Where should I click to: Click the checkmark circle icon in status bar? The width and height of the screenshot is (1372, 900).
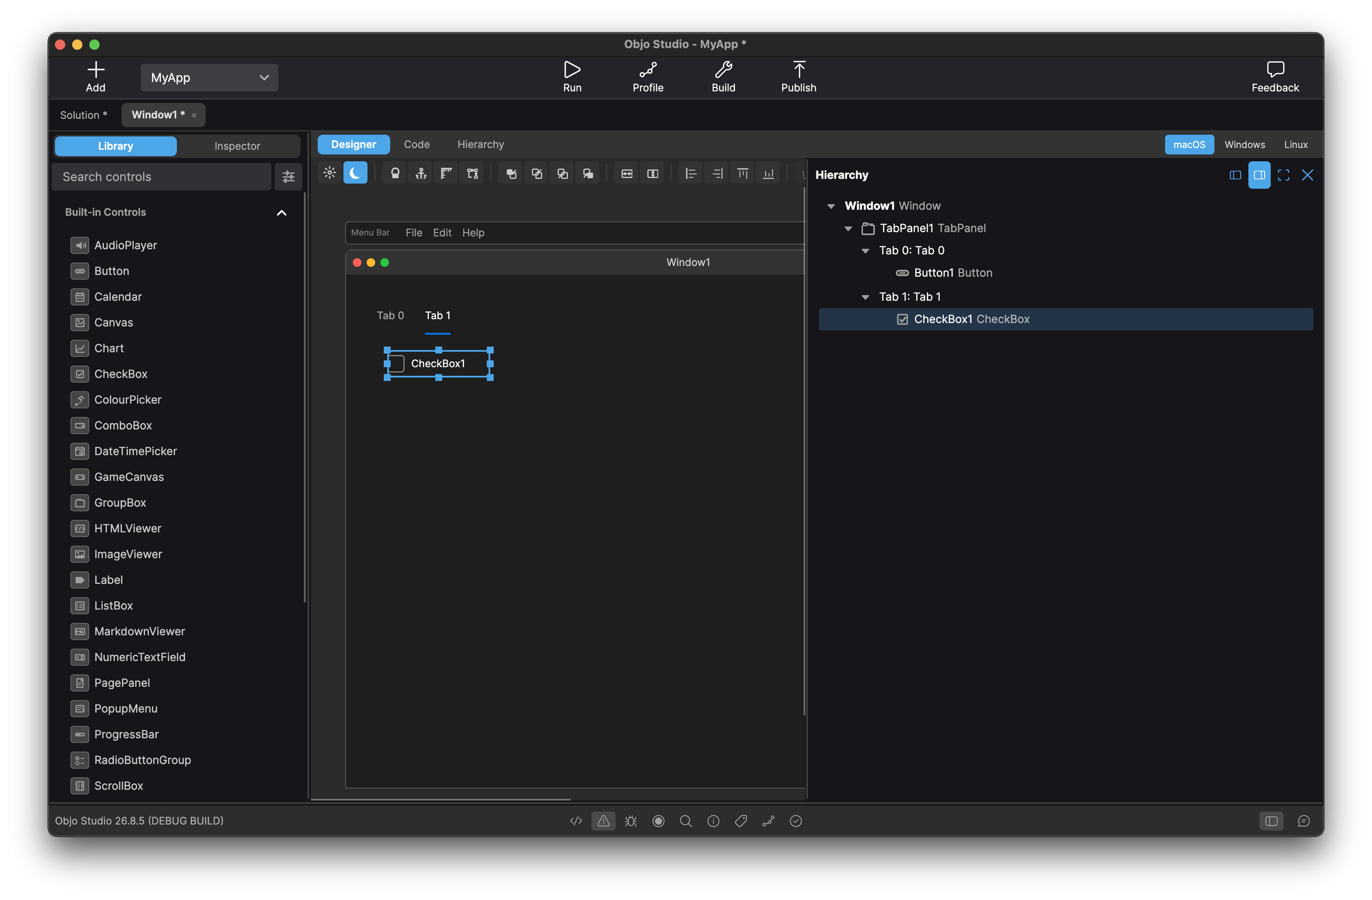pos(796,821)
